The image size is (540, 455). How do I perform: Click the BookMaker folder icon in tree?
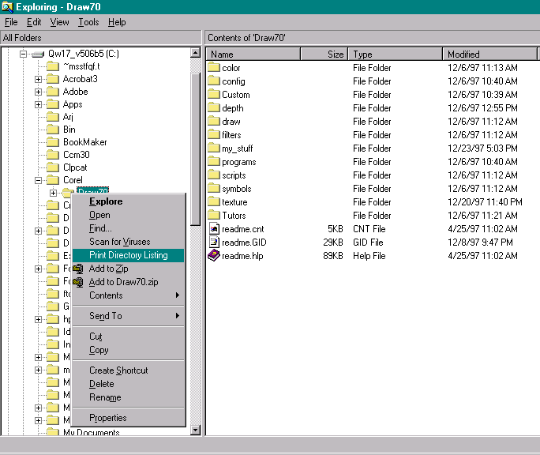point(53,142)
